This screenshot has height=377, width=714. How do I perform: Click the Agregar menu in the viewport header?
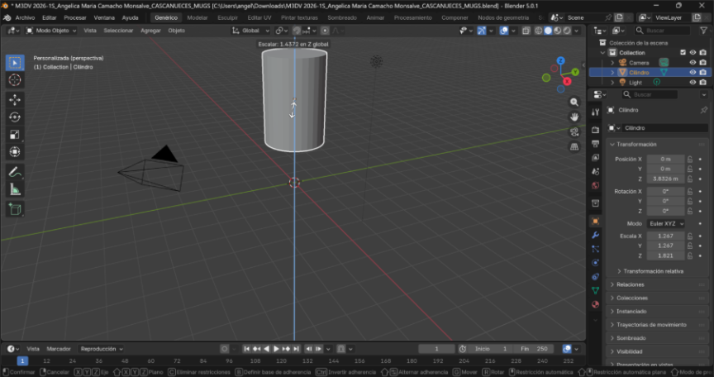(x=150, y=31)
